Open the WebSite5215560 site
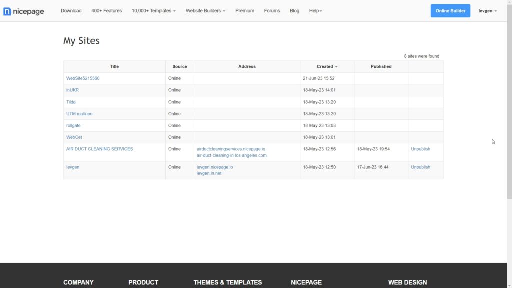512x288 pixels. click(x=83, y=78)
